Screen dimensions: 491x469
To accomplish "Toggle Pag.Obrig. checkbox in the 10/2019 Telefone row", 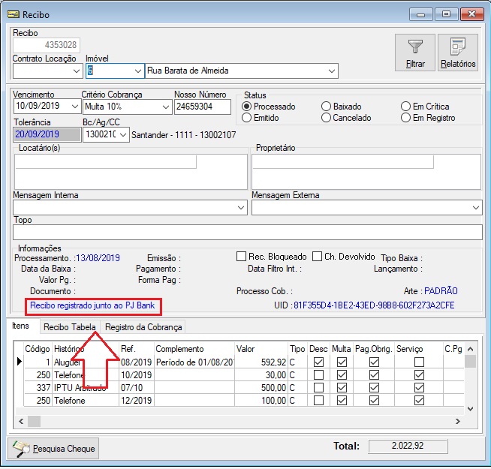I will 374,374.
